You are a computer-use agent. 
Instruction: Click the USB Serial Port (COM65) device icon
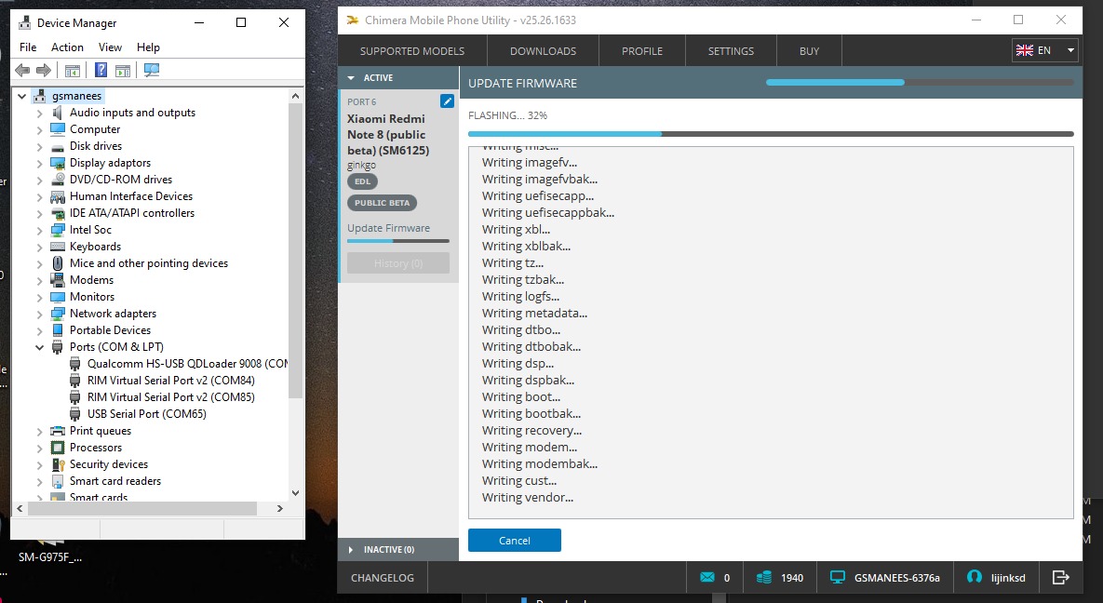[x=75, y=414]
